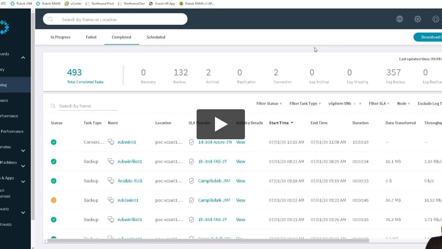The image size is (442, 249).
Task: Switch to the Scheduled tab
Action: (156, 37)
